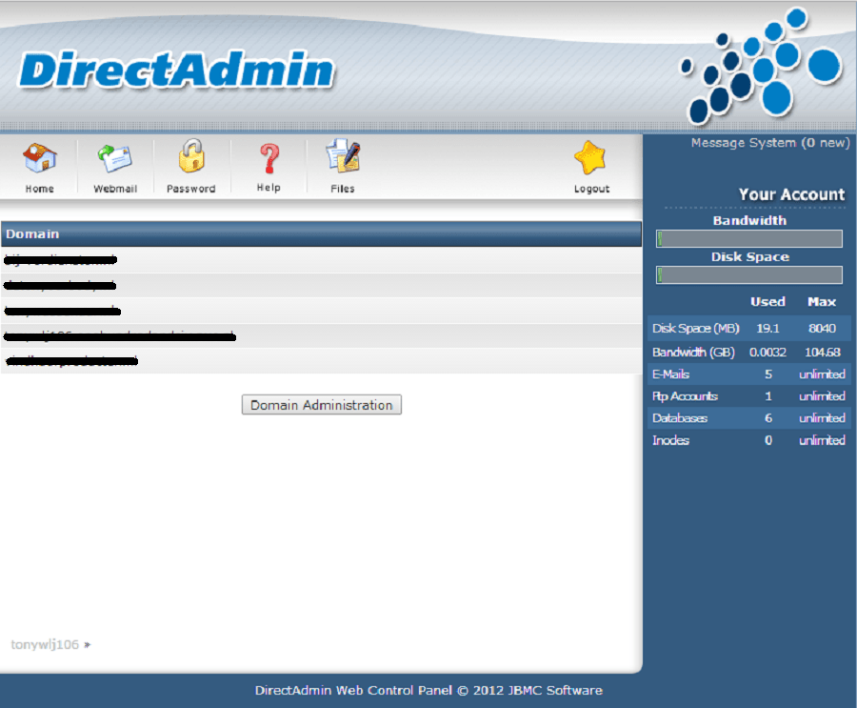Click the Domain Administration button
Screen dimensions: 857x708
(322, 405)
